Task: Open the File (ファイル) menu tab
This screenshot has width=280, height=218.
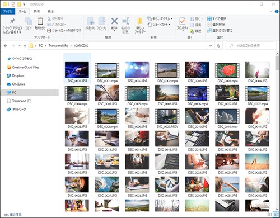Action: tap(8, 11)
